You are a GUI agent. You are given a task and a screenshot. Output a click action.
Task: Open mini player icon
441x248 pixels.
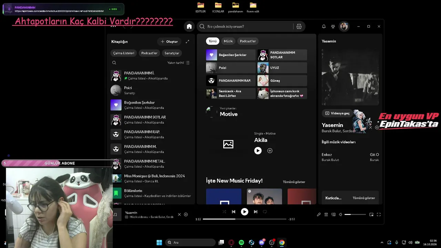(371, 215)
